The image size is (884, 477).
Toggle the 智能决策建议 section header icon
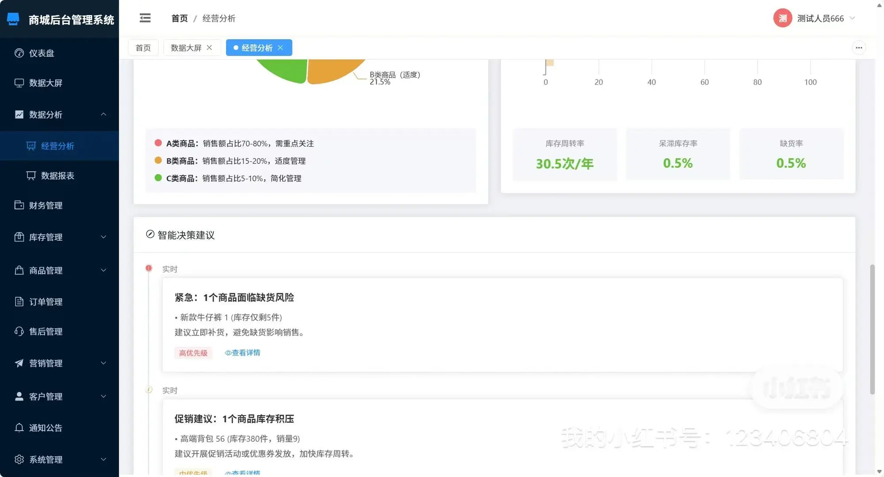tap(150, 235)
